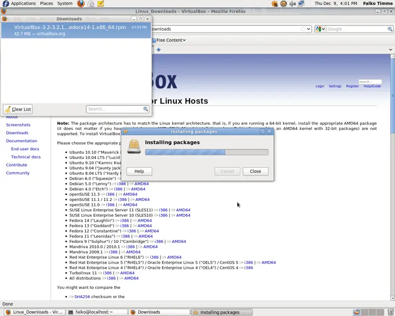Open the Help/Guide link
The width and height of the screenshot is (395, 316).
[372, 86]
